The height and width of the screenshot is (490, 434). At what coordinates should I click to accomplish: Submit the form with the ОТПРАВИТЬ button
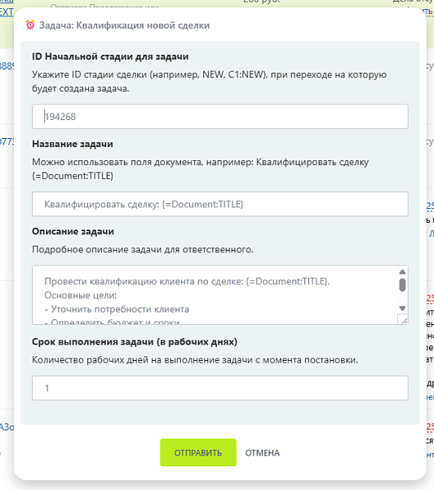pyautogui.click(x=198, y=452)
